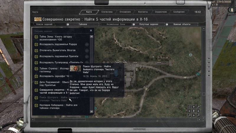This screenshot has height=133, width=236.
Task: Pan map down with arrow button
Action: click(194, 115)
